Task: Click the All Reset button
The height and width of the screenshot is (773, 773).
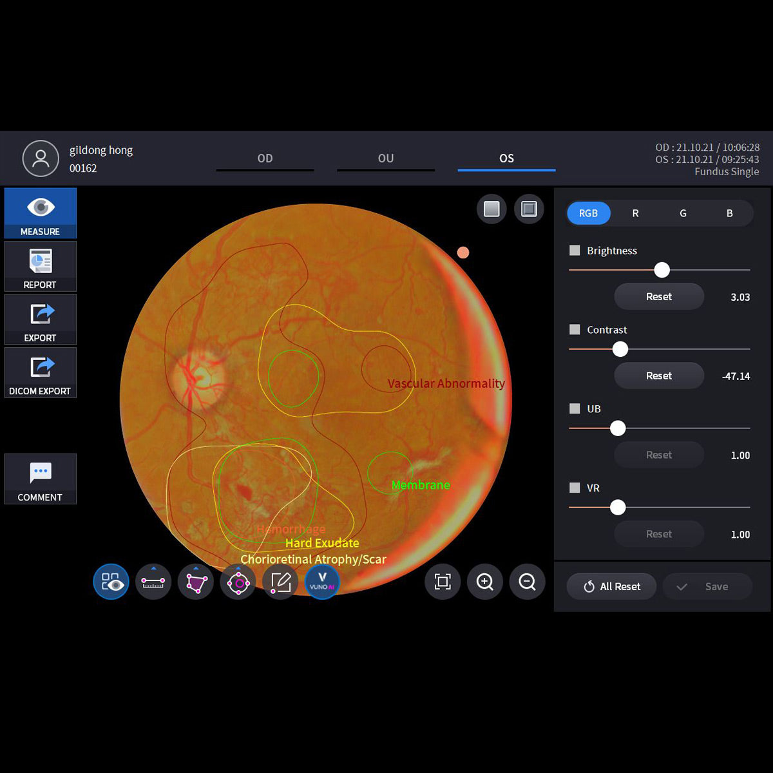Action: [x=611, y=586]
